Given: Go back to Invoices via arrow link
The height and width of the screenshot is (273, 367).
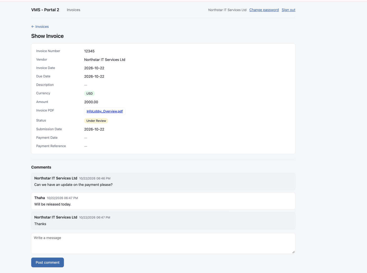Looking at the screenshot, I should pos(40,27).
